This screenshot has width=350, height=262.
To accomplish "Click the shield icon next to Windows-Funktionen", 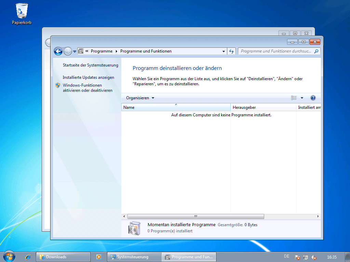I will (58, 85).
